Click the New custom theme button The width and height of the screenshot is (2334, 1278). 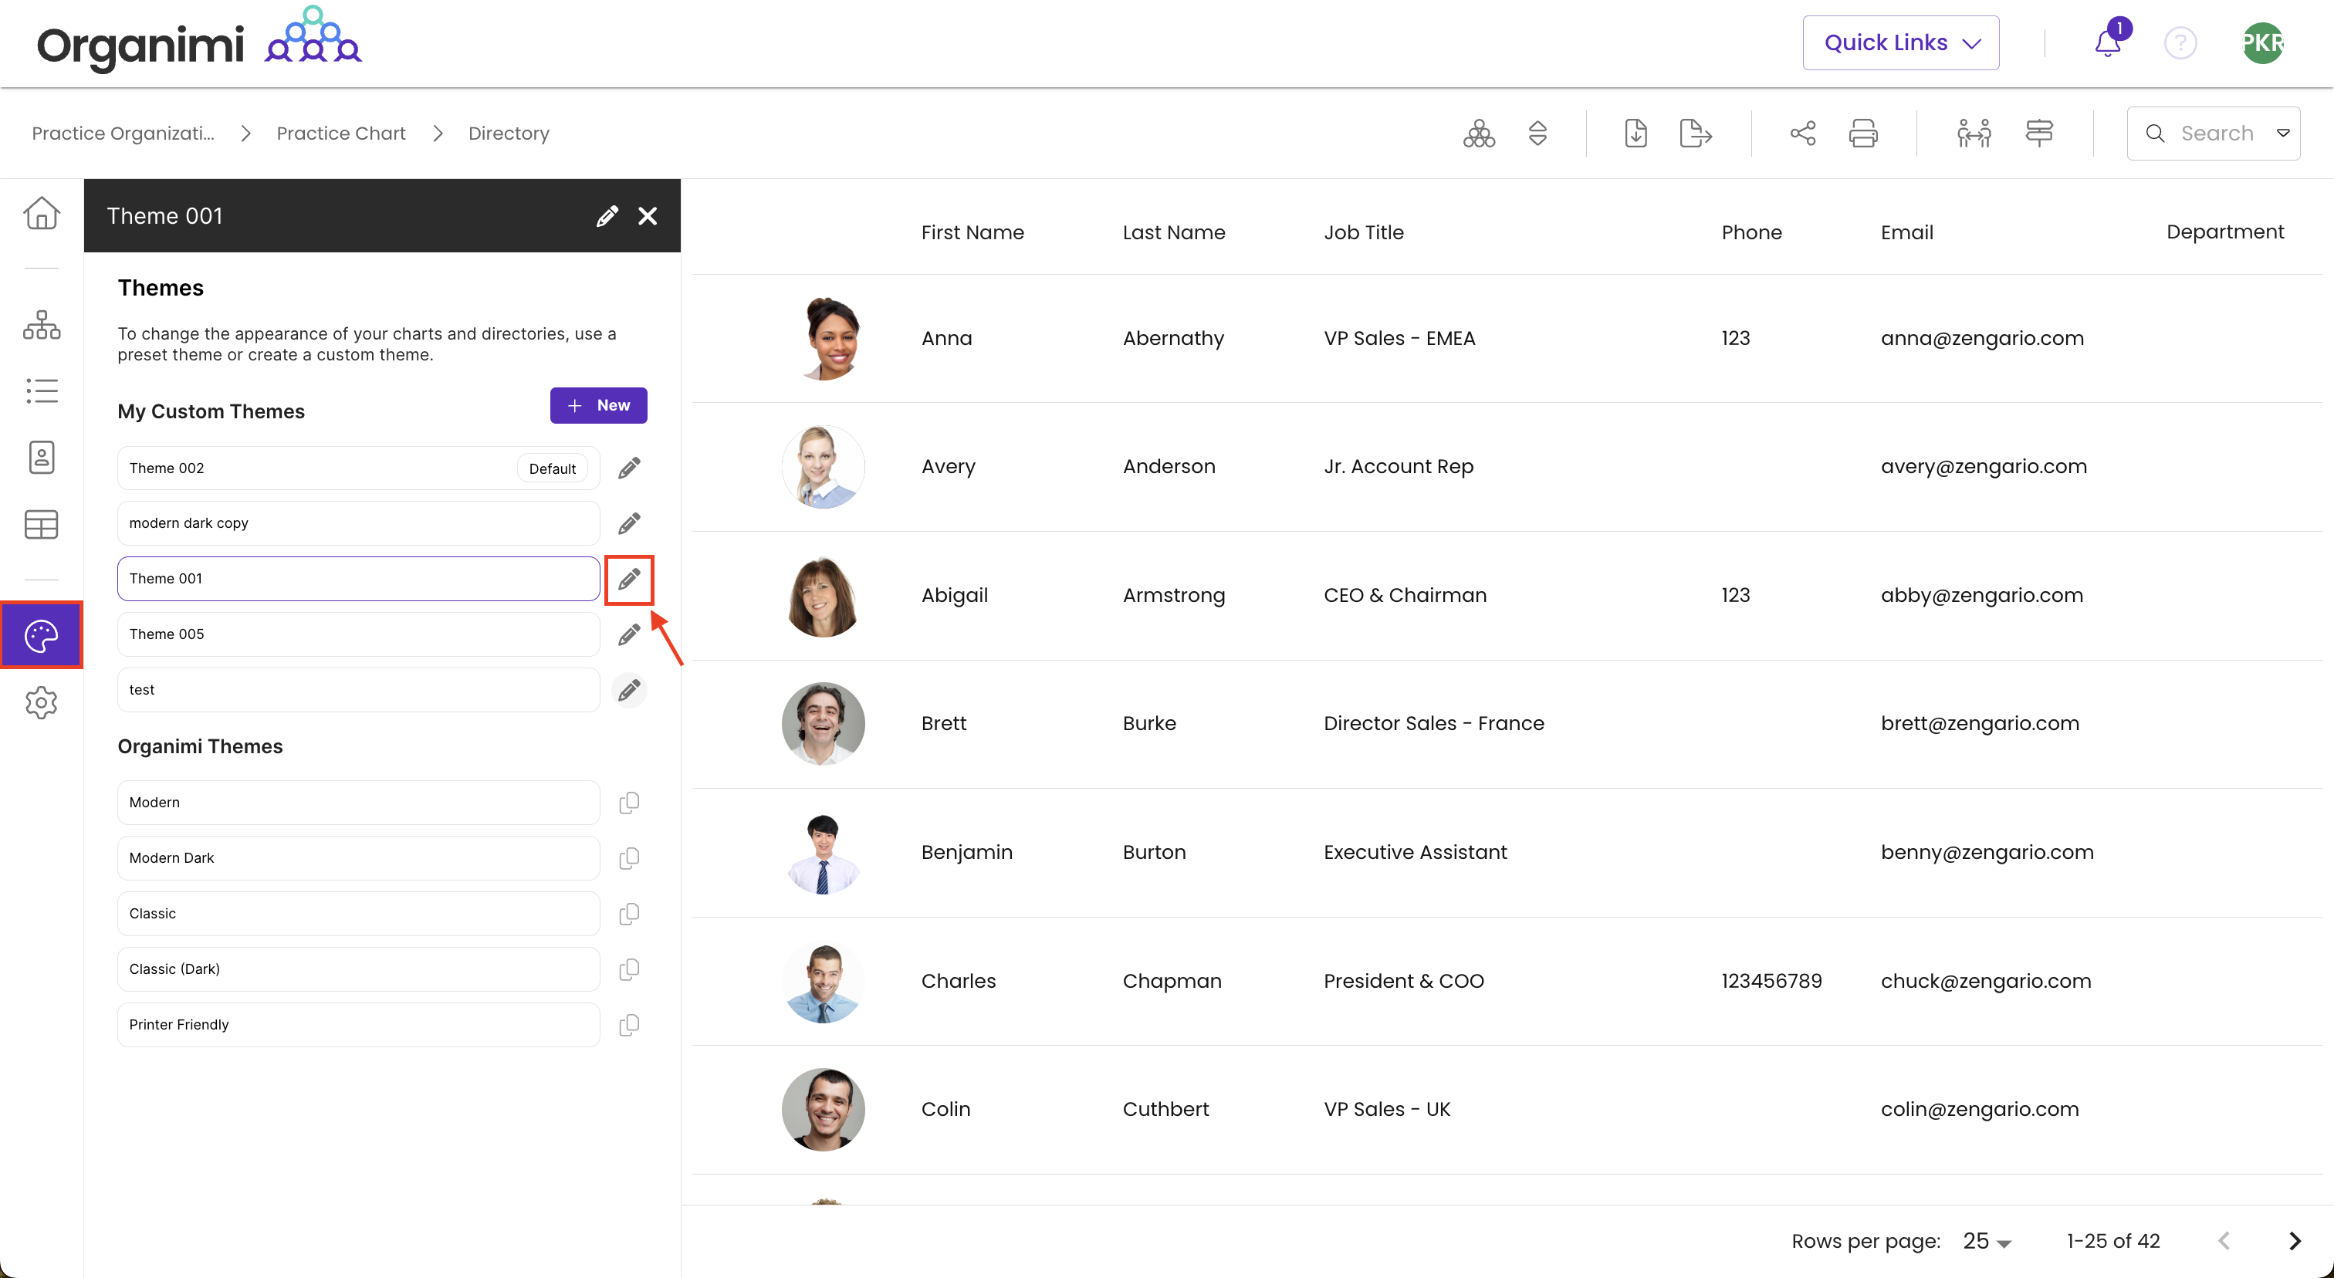598,406
